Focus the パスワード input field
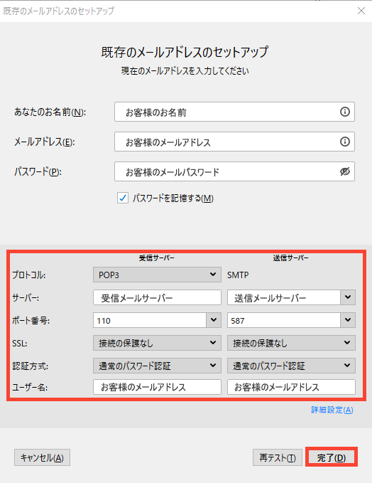 (x=234, y=171)
